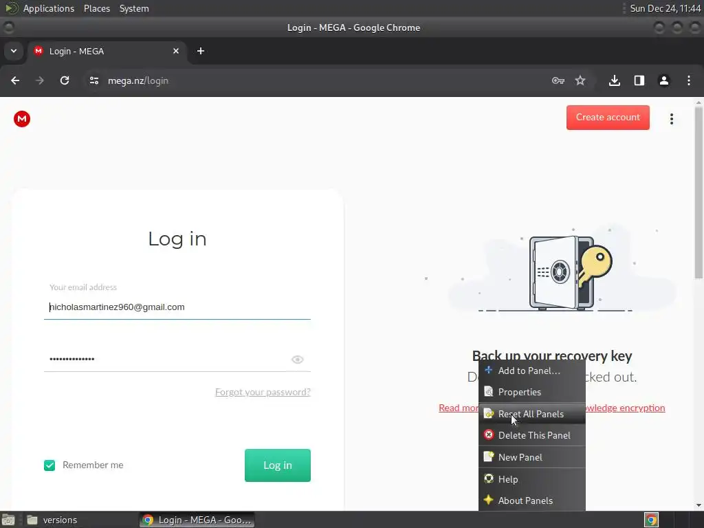Viewport: 704px width, 528px height.
Task: Click the Read more link
Action: pyautogui.click(x=459, y=408)
